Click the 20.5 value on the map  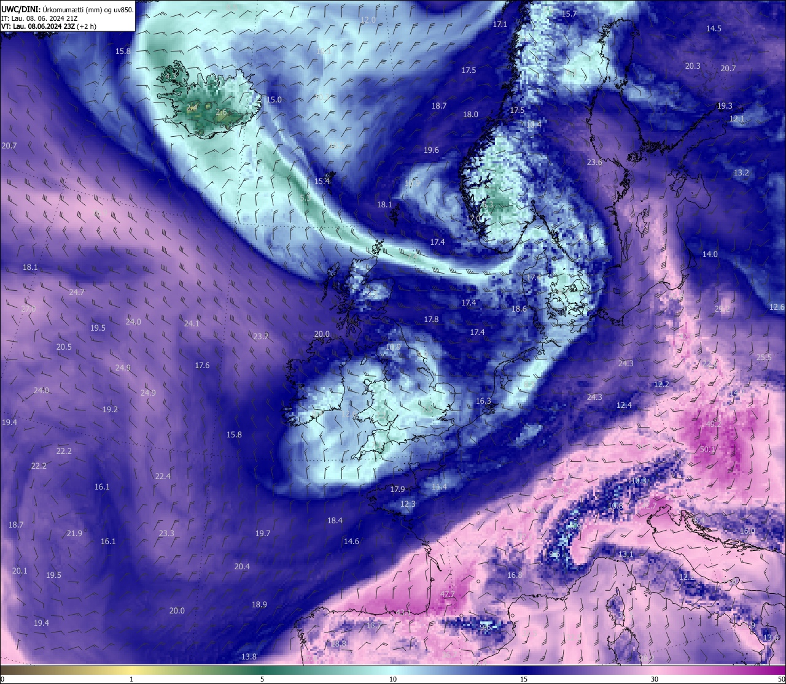64,347
